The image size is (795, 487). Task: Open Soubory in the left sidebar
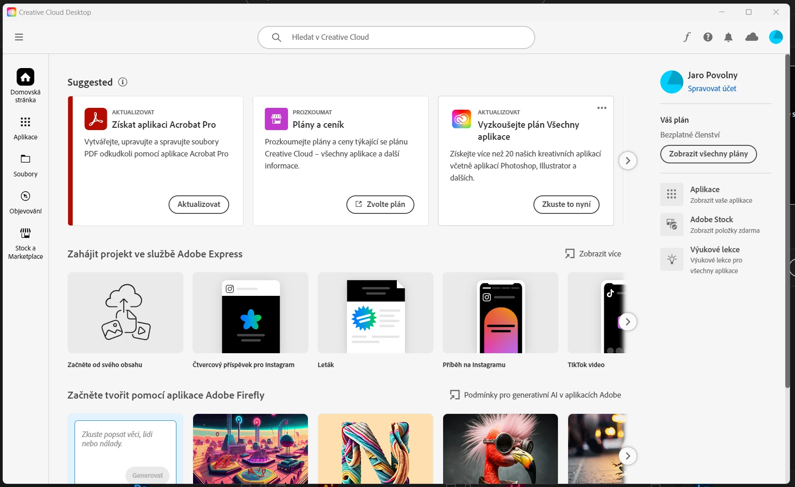[x=25, y=165]
